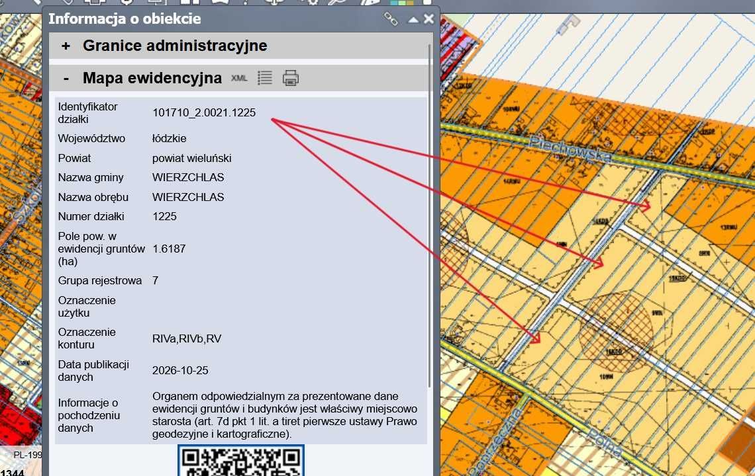
Task: Select the contour marking RIVa,RIVb,RV
Action: point(187,338)
